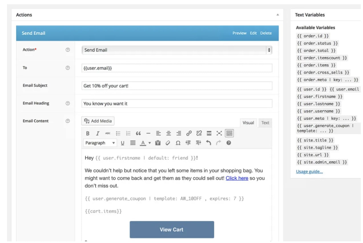Apply strikethrough formatting

[108, 134]
